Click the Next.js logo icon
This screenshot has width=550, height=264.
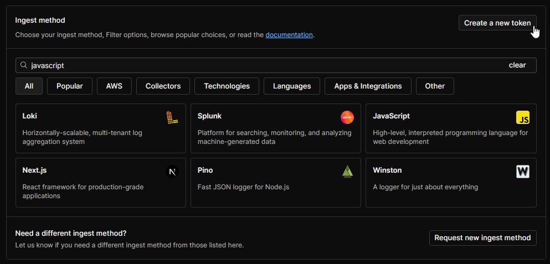coord(172,172)
